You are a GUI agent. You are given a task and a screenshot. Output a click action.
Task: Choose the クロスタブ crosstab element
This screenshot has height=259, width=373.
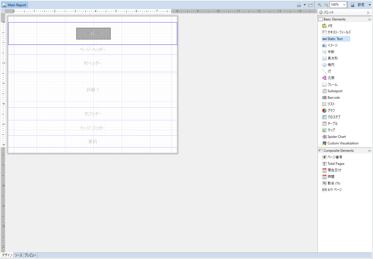332,117
